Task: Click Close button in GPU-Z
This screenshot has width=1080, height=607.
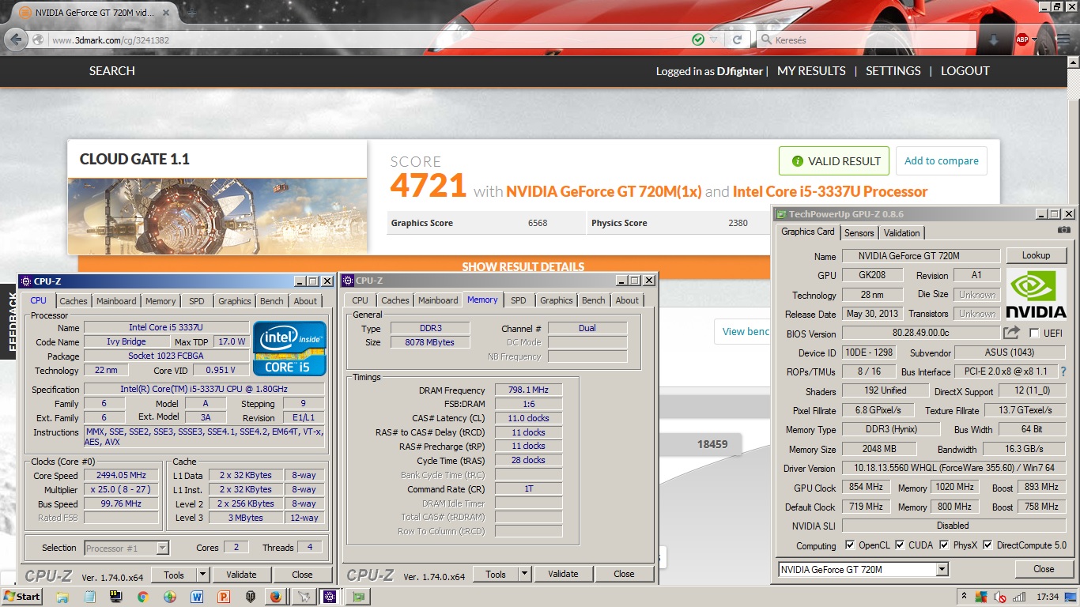Action: pos(1044,569)
